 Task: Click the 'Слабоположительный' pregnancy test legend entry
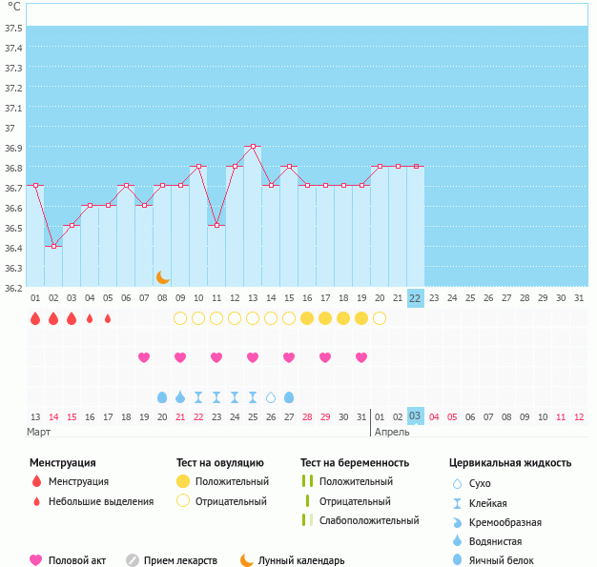coord(369,520)
